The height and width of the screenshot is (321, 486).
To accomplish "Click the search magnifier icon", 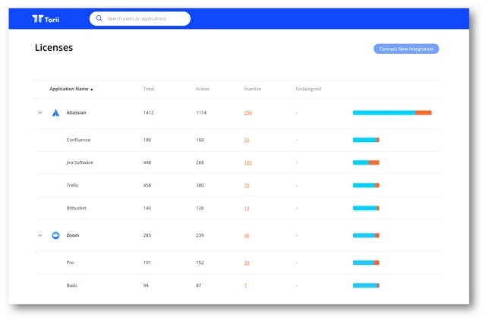I will (99, 18).
